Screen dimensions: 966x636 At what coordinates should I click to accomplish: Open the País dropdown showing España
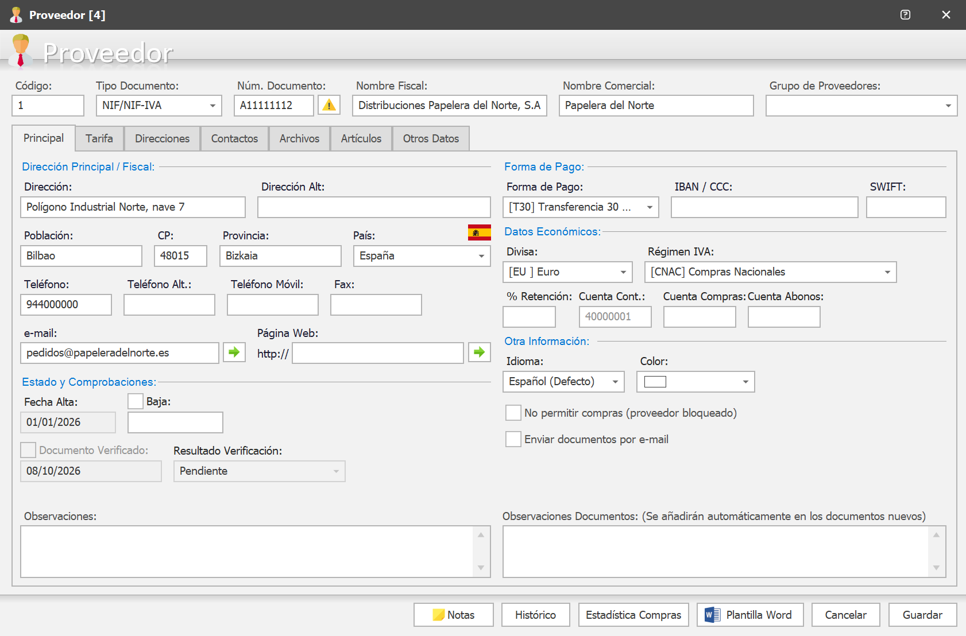click(x=481, y=256)
